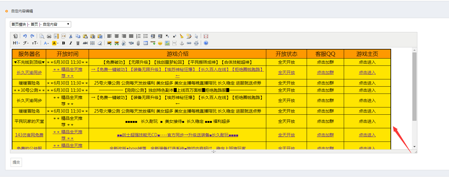Insert an image
Viewport: 449px width, 188px height.
click(x=109, y=43)
